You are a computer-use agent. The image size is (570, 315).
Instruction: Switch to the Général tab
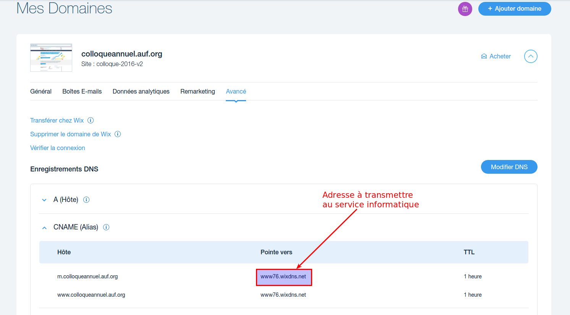click(41, 91)
